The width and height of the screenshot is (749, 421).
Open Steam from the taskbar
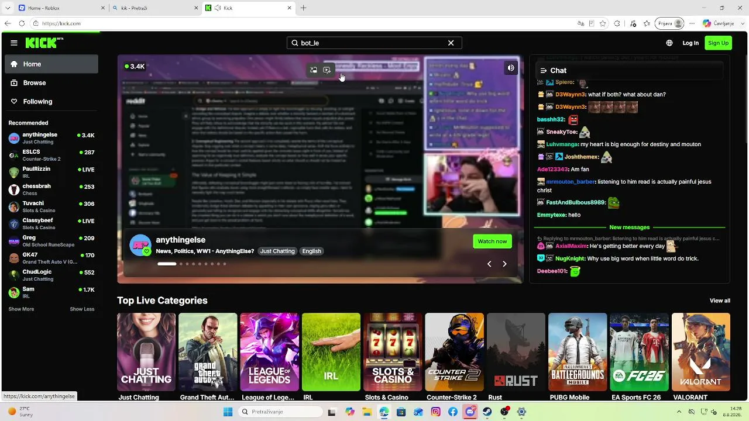coord(487,412)
